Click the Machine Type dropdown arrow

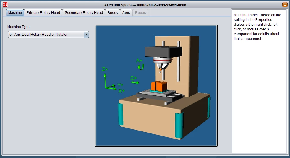(86, 34)
